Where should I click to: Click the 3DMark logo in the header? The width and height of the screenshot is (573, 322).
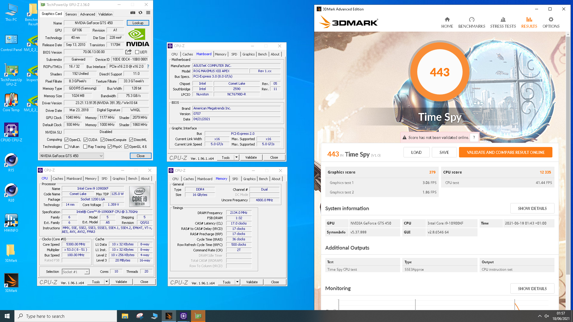(x=348, y=23)
